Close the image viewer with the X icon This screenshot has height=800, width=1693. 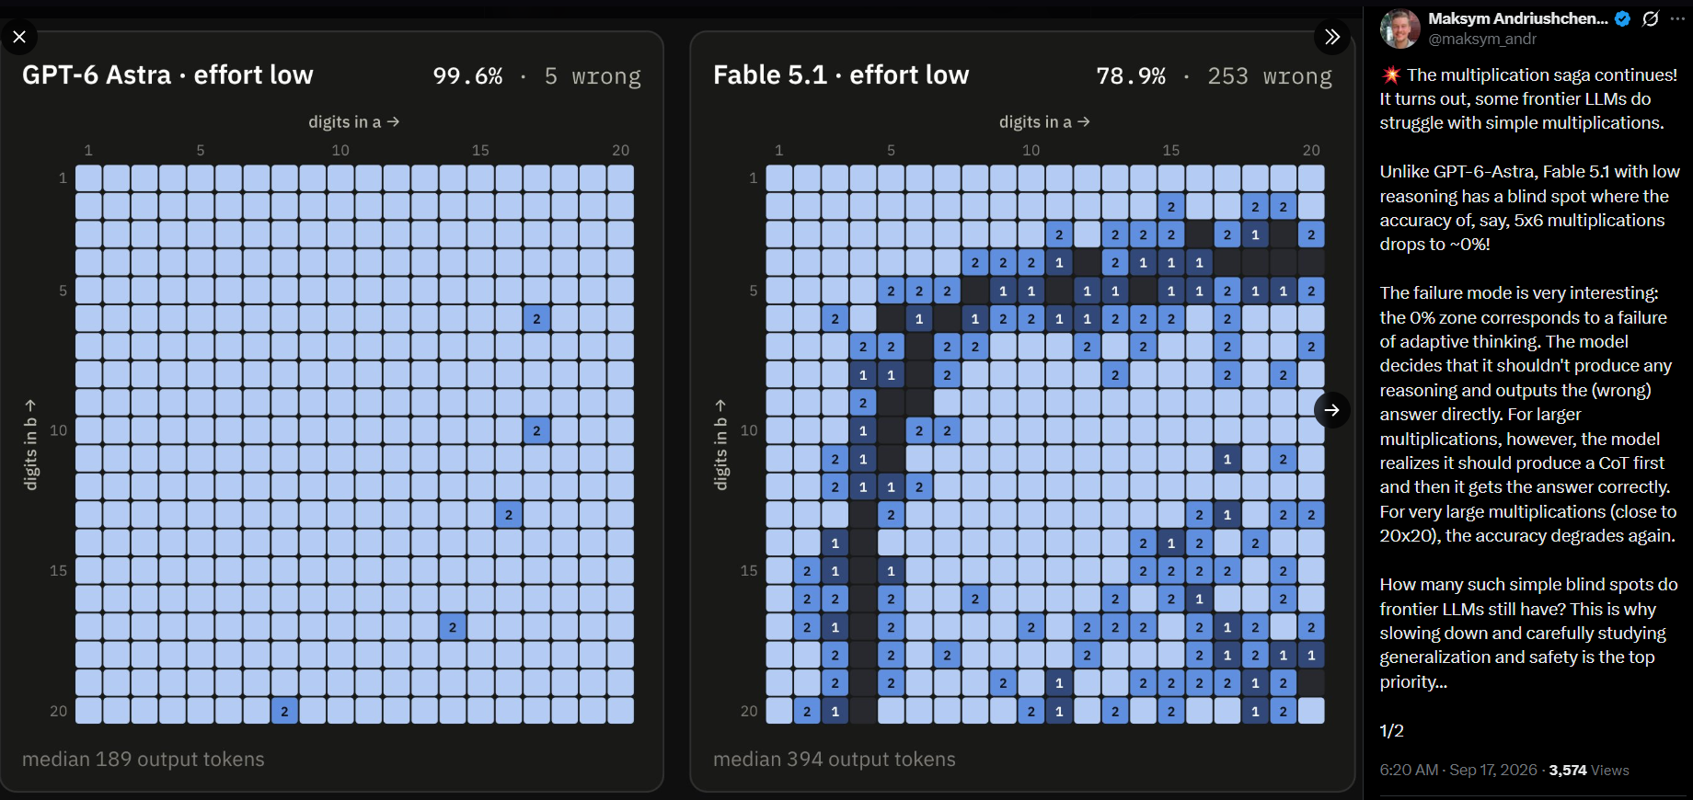(x=19, y=37)
